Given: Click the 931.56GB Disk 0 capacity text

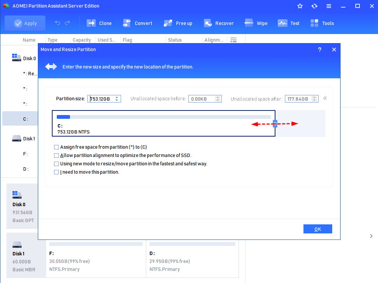Looking at the screenshot, I should (x=22, y=212).
